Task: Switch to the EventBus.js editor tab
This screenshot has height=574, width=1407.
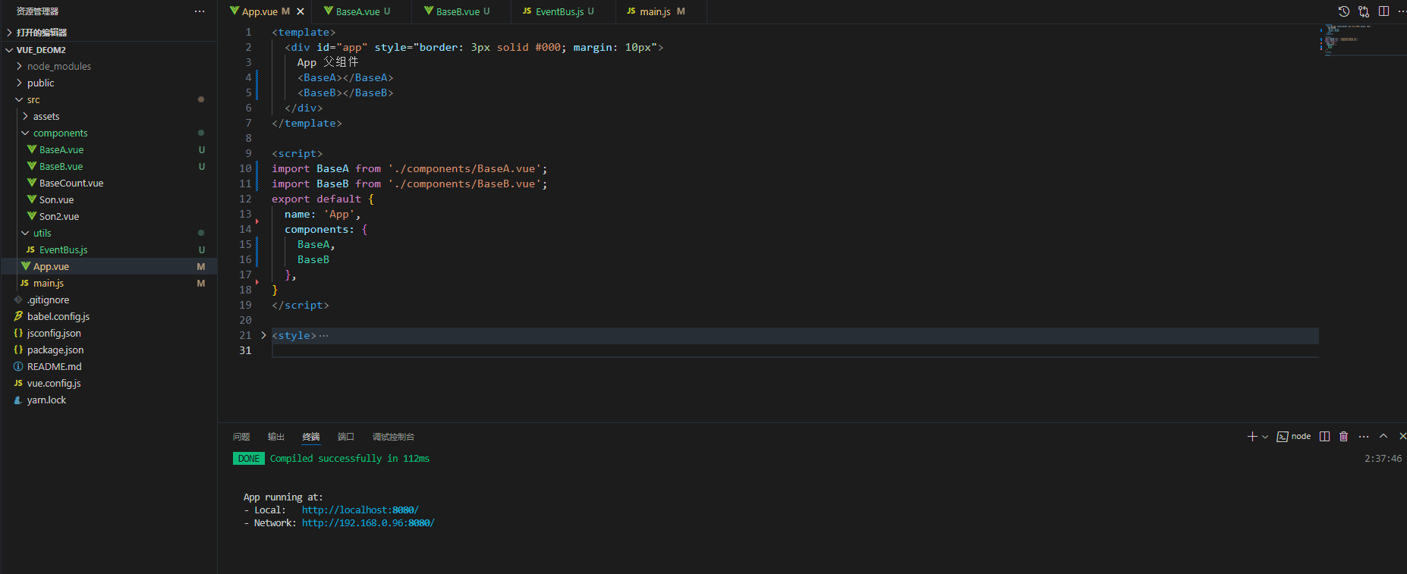Action: click(563, 11)
